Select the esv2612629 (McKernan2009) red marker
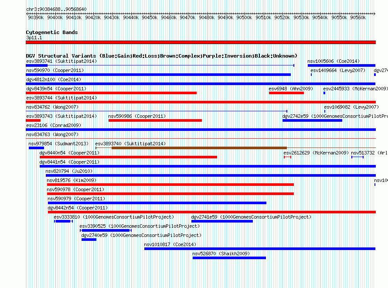 288,157
